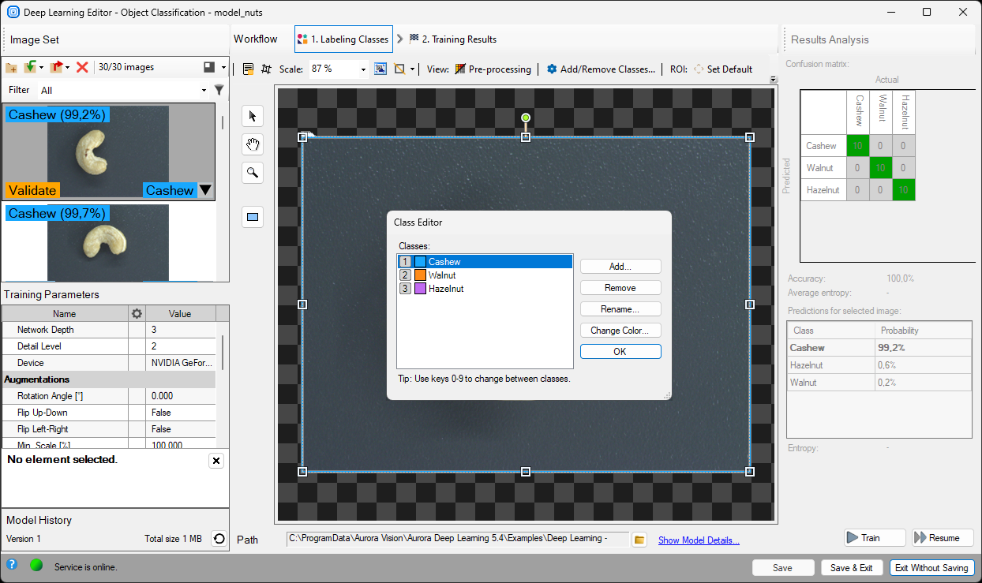Click the fit-to-view icon beside Scale

tap(380, 69)
